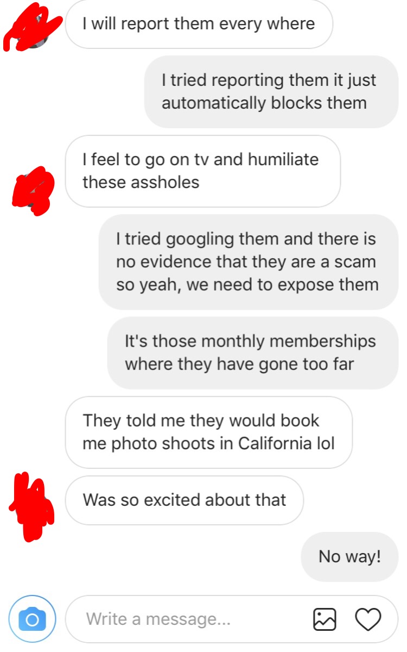Screen dimensions: 407x652
Task: Send a heart with the heart icon
Action: tap(368, 619)
